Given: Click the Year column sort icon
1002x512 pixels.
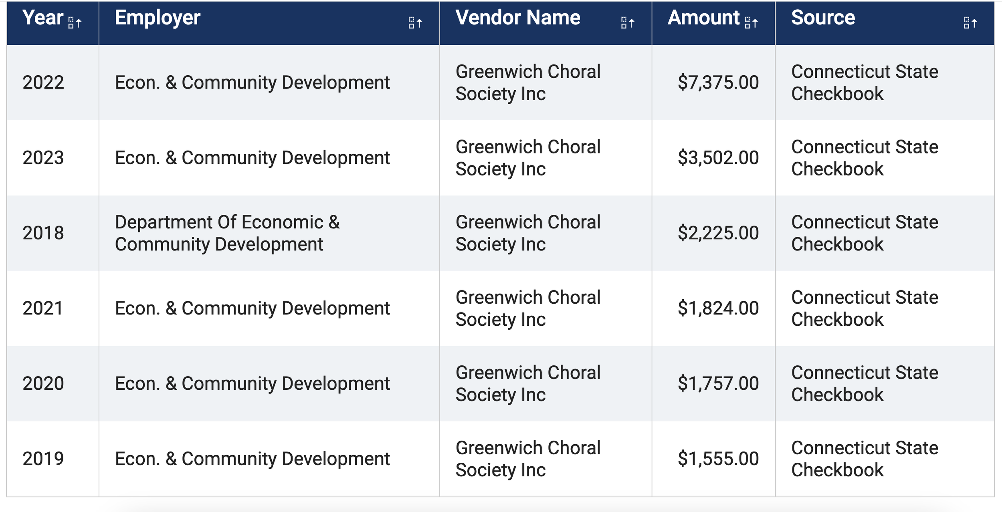Looking at the screenshot, I should 75,23.
